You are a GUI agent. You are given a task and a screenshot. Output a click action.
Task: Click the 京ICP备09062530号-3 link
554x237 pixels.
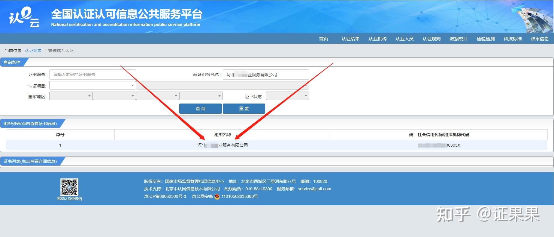(x=165, y=196)
